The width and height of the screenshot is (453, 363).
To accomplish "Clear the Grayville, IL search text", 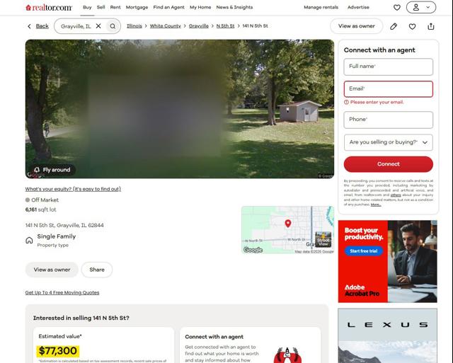I will point(98,26).
